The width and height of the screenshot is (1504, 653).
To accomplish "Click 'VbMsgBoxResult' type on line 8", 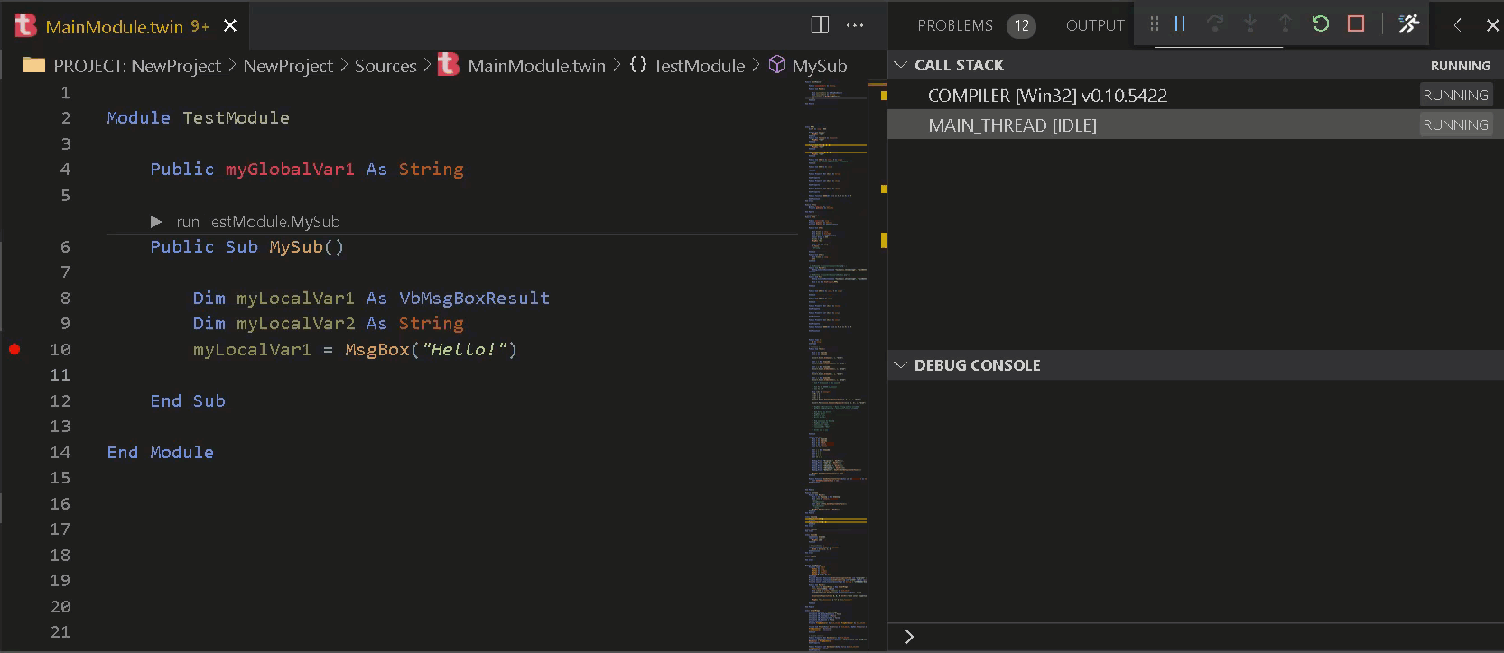I will click(x=474, y=298).
